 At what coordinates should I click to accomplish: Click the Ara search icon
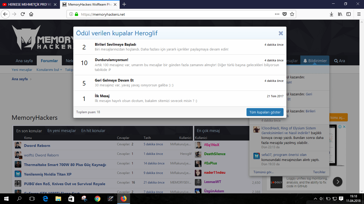339,61
